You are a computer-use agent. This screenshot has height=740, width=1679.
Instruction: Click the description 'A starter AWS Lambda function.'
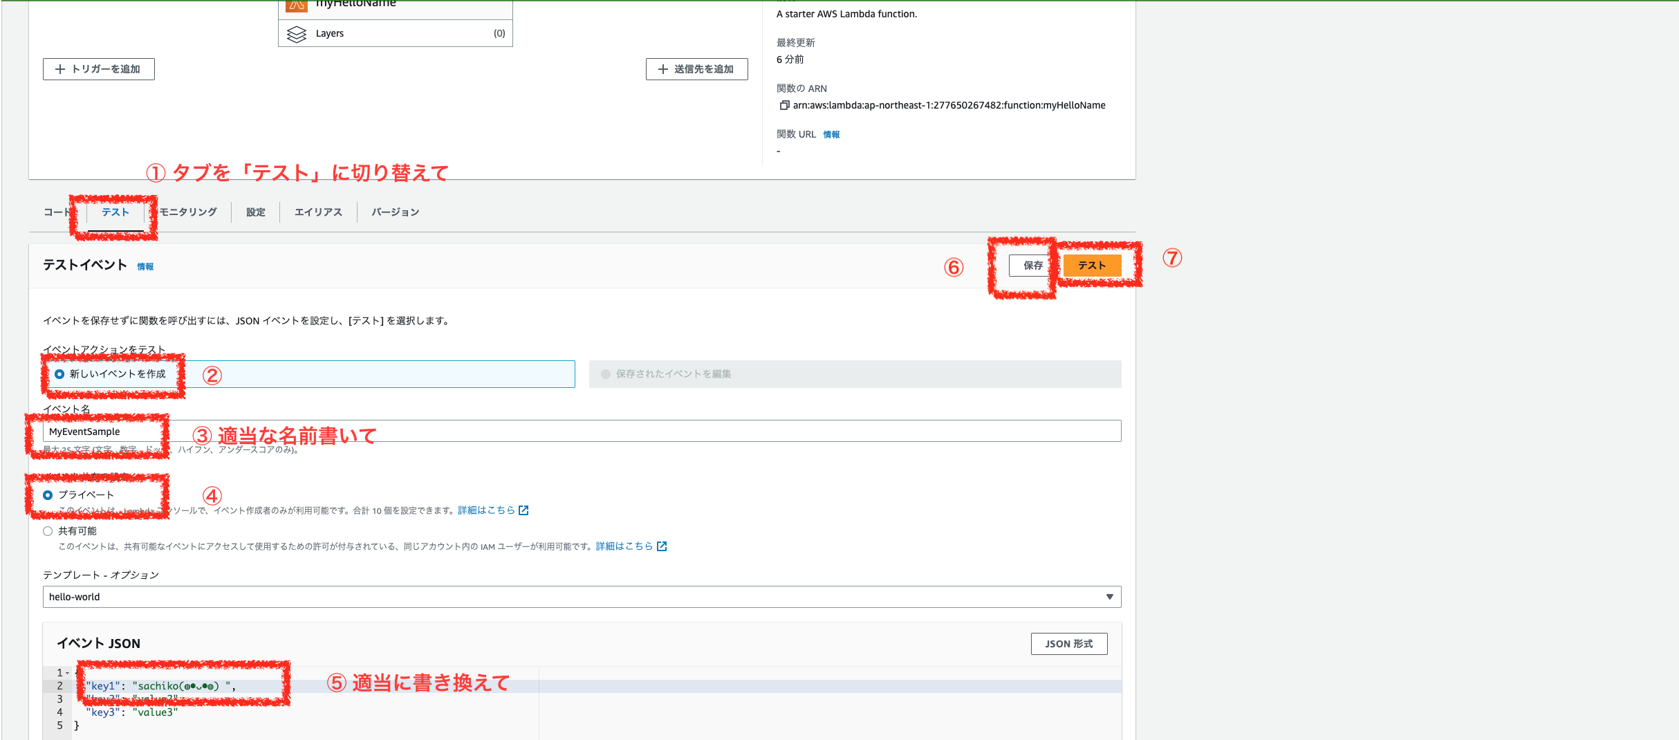pos(847,14)
